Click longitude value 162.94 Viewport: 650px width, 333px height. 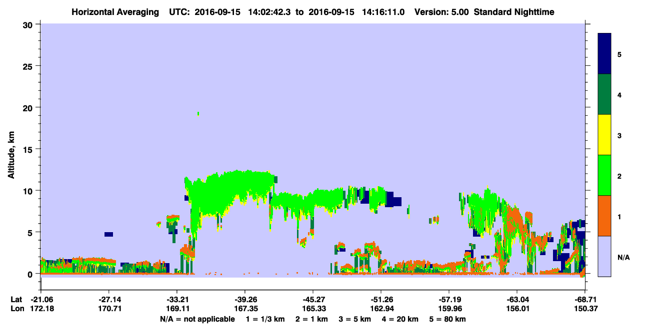pyautogui.click(x=380, y=309)
